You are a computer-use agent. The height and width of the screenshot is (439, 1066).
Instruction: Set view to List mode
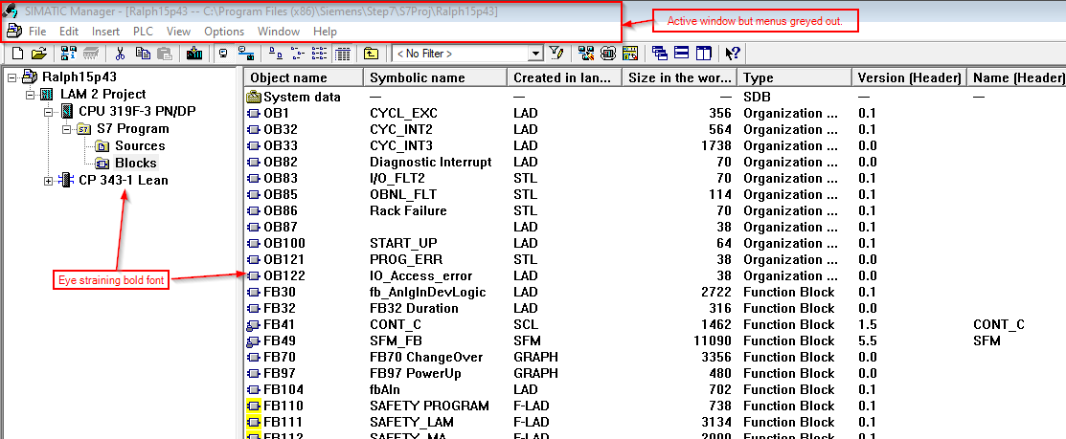(320, 54)
